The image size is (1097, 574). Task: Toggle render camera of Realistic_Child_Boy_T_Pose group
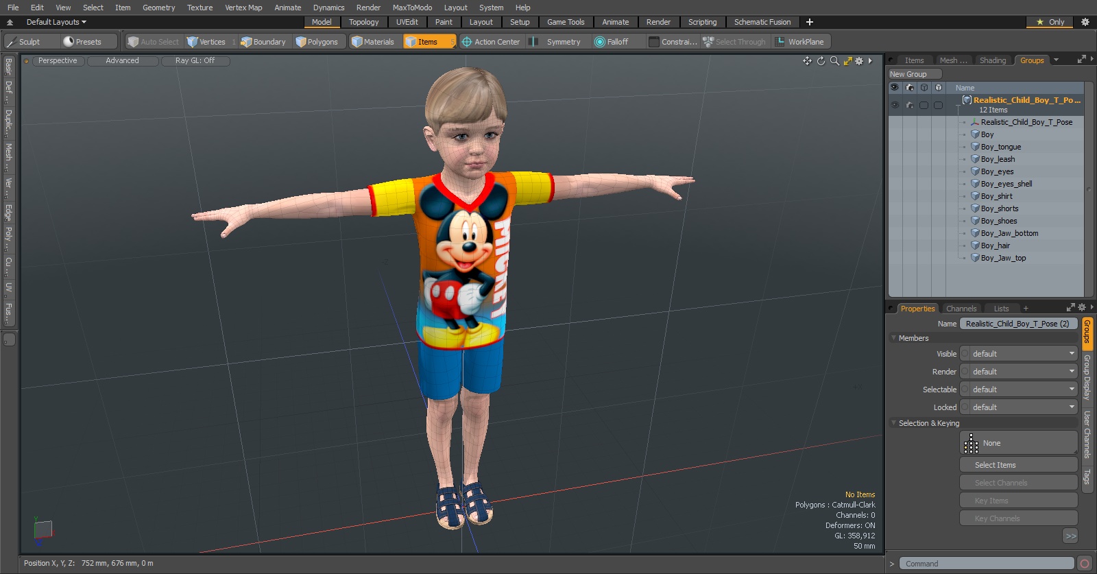click(x=910, y=106)
